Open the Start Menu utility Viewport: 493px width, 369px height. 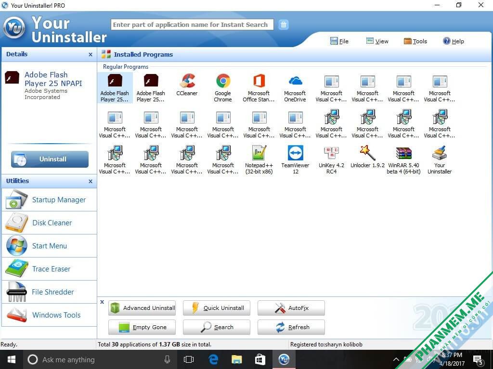[50, 246]
